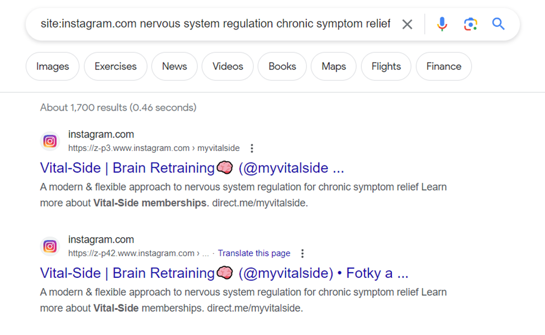Image resolution: width=545 pixels, height=335 pixels.
Task: Open the Books filter
Action: (x=282, y=67)
